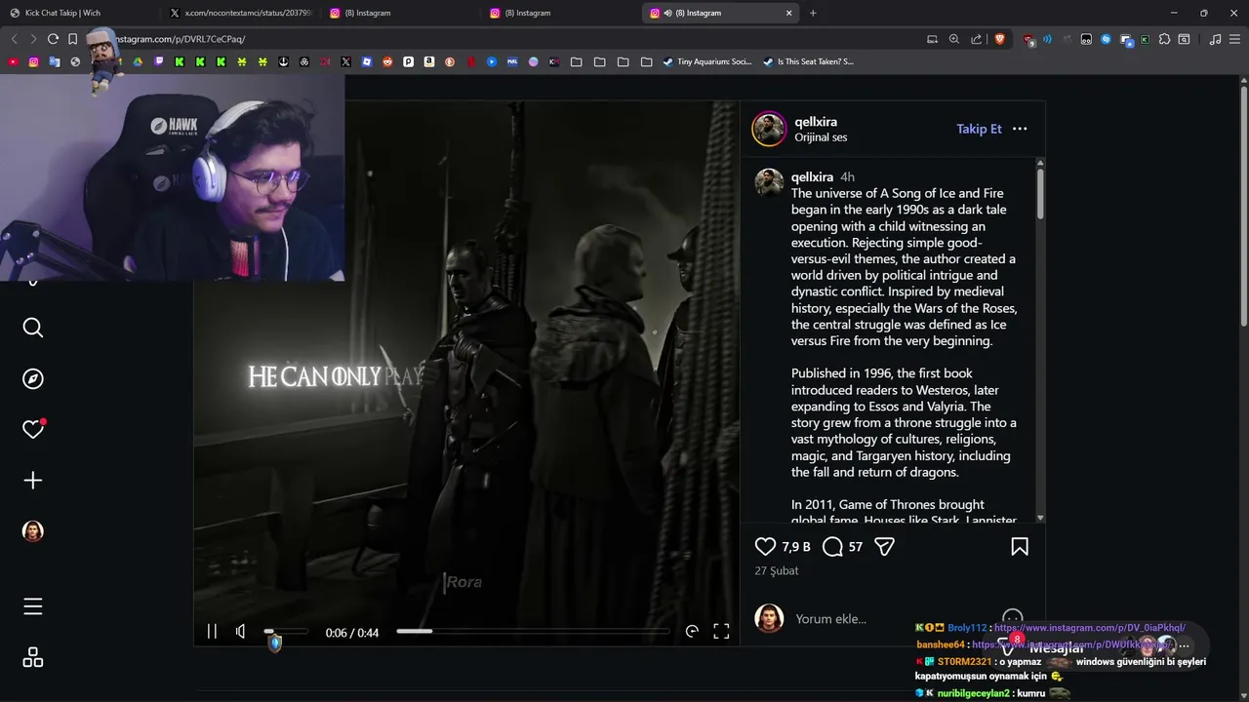Open the Amazon bookmark icon
Viewport: 1249px width, 702px height.
click(x=428, y=61)
